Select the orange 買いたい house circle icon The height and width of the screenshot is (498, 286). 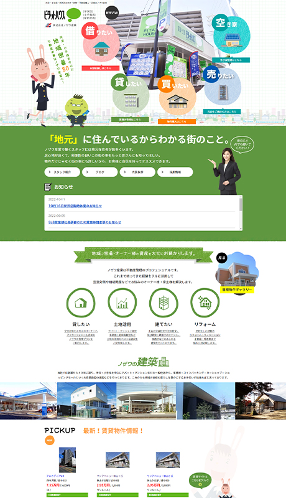tap(177, 96)
